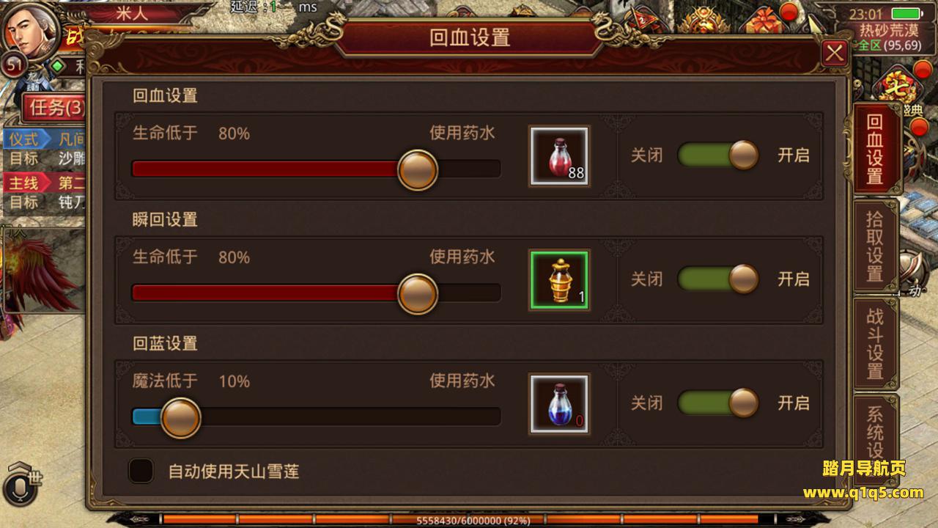Toggle the 回蓝设置 mana restore switch

click(x=718, y=403)
